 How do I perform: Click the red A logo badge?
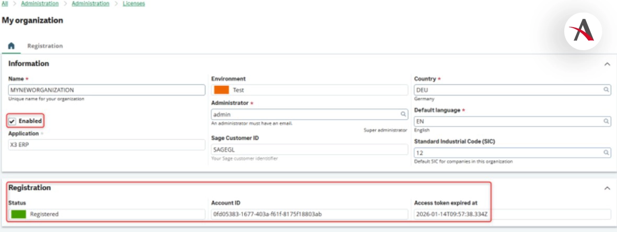[x=583, y=32]
